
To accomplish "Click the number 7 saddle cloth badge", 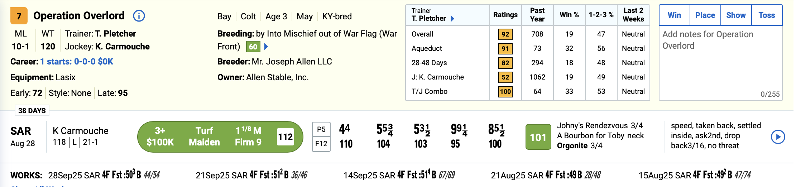I will point(19,16).
